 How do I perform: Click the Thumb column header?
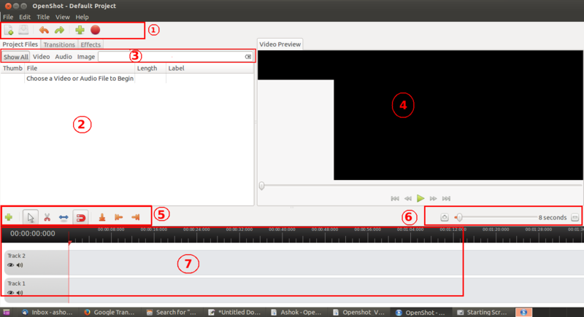pos(12,69)
